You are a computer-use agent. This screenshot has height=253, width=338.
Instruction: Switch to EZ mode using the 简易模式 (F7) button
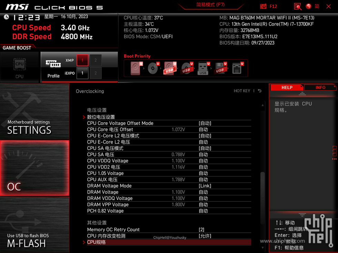(210, 5)
